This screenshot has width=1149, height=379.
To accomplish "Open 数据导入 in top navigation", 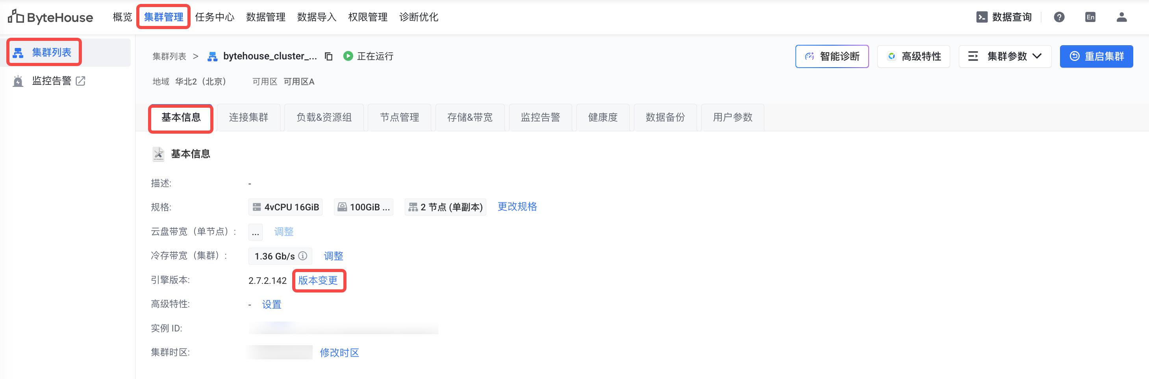I will pos(317,17).
